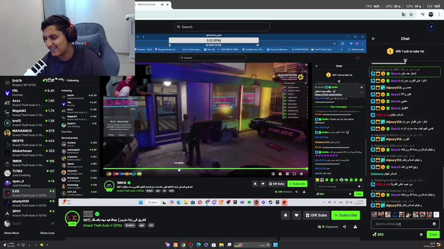Image resolution: width=444 pixels, height=249 pixels.
Task: Open MAHASNCO channel in sidebar
Action: (29, 133)
